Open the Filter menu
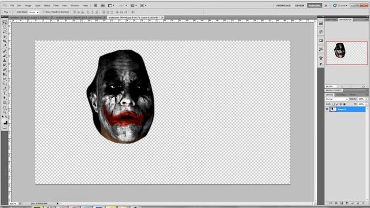 click(56, 5)
